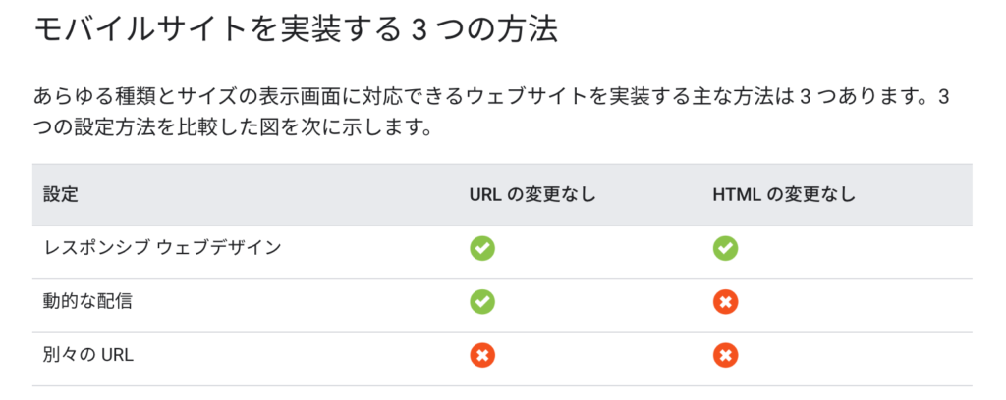Click the green check in the 動的な配信 row
Viewport: 1006px width, 400px height.
point(481,302)
